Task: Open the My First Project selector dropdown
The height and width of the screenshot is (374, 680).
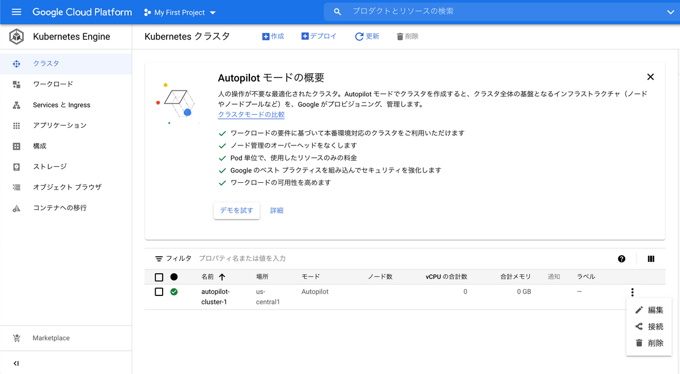Action: tap(180, 12)
